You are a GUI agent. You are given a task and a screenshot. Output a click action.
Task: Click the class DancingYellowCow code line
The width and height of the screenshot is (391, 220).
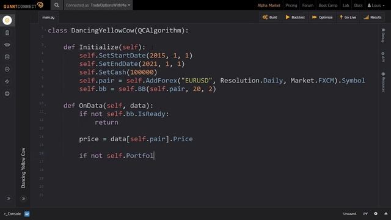click(118, 31)
